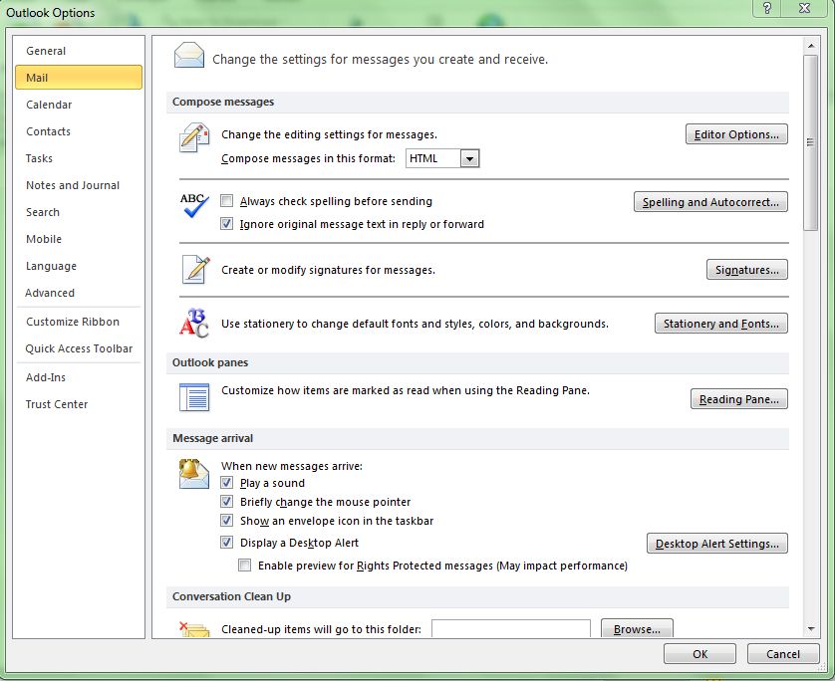The width and height of the screenshot is (835, 681).
Task: Click the pencil-and-envelope editing settings icon
Action: [194, 137]
